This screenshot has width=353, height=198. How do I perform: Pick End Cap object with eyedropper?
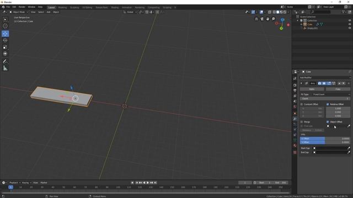tap(349, 152)
